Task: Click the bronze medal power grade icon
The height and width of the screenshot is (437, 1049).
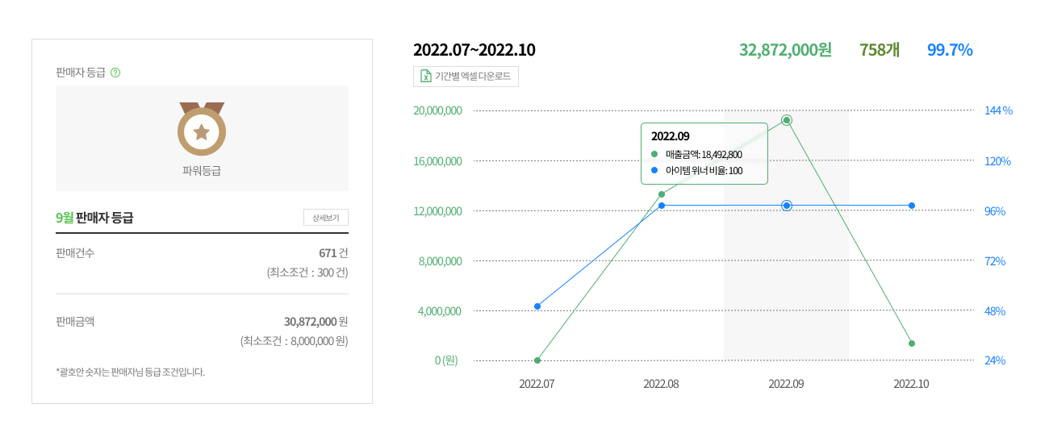Action: [202, 129]
